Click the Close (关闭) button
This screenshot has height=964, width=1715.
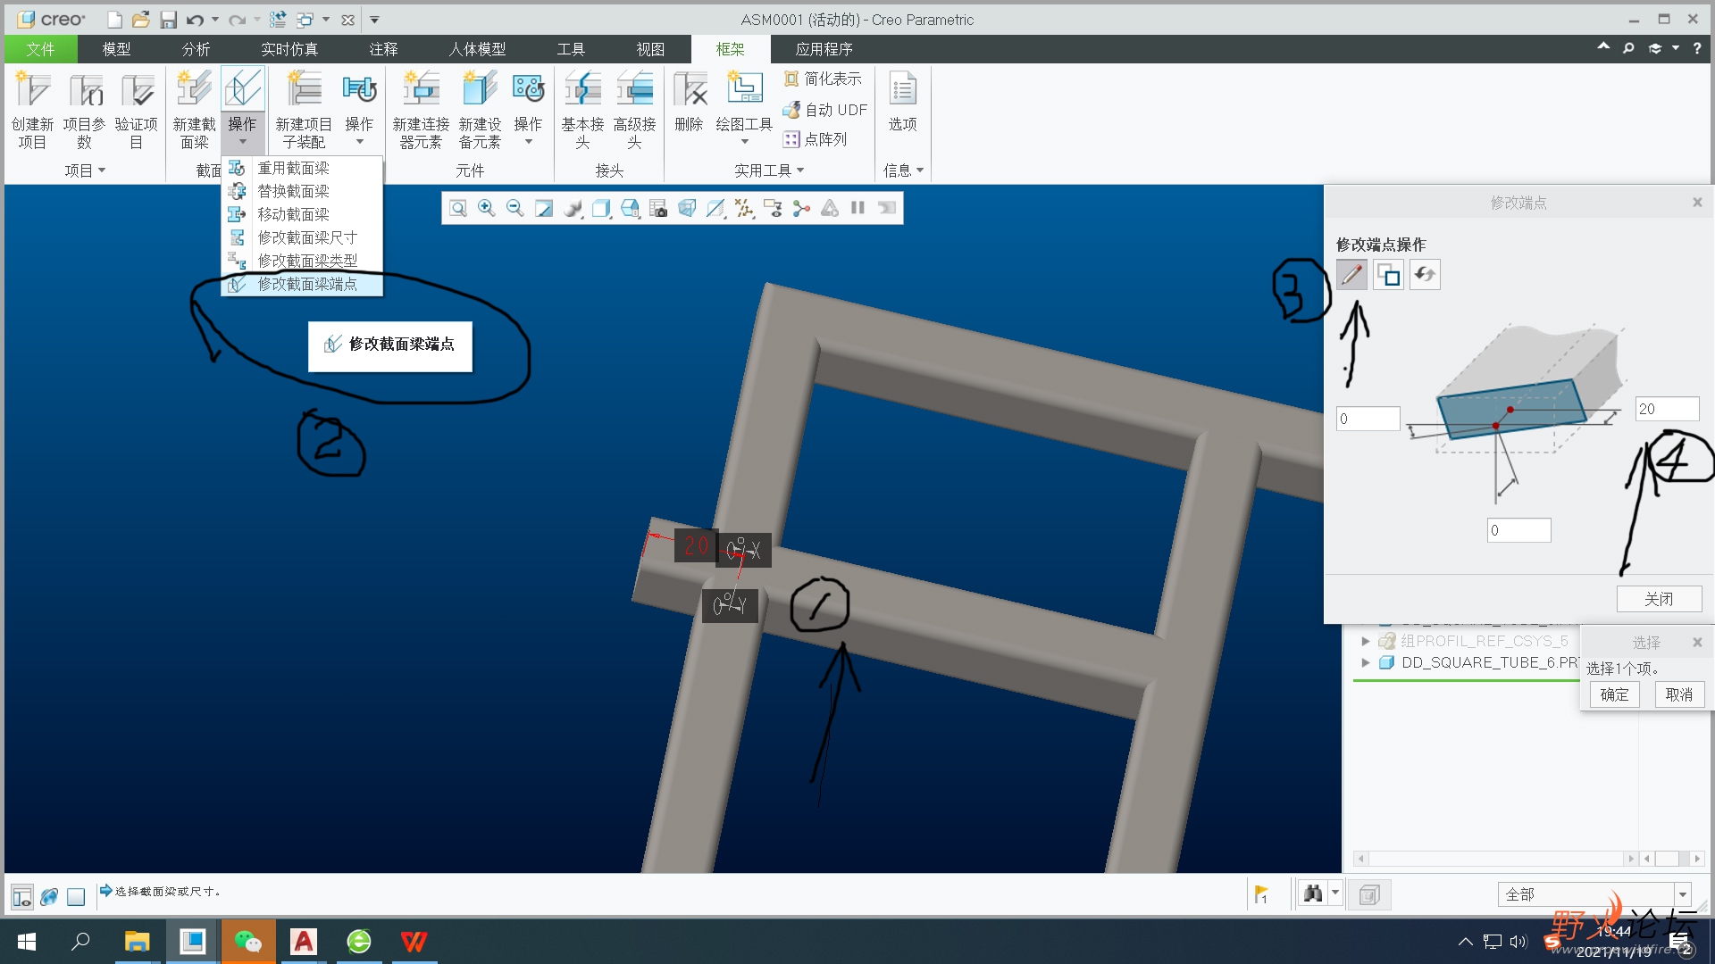(1659, 599)
